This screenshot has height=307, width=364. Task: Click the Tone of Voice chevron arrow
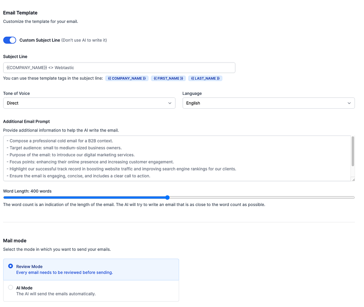(x=170, y=103)
